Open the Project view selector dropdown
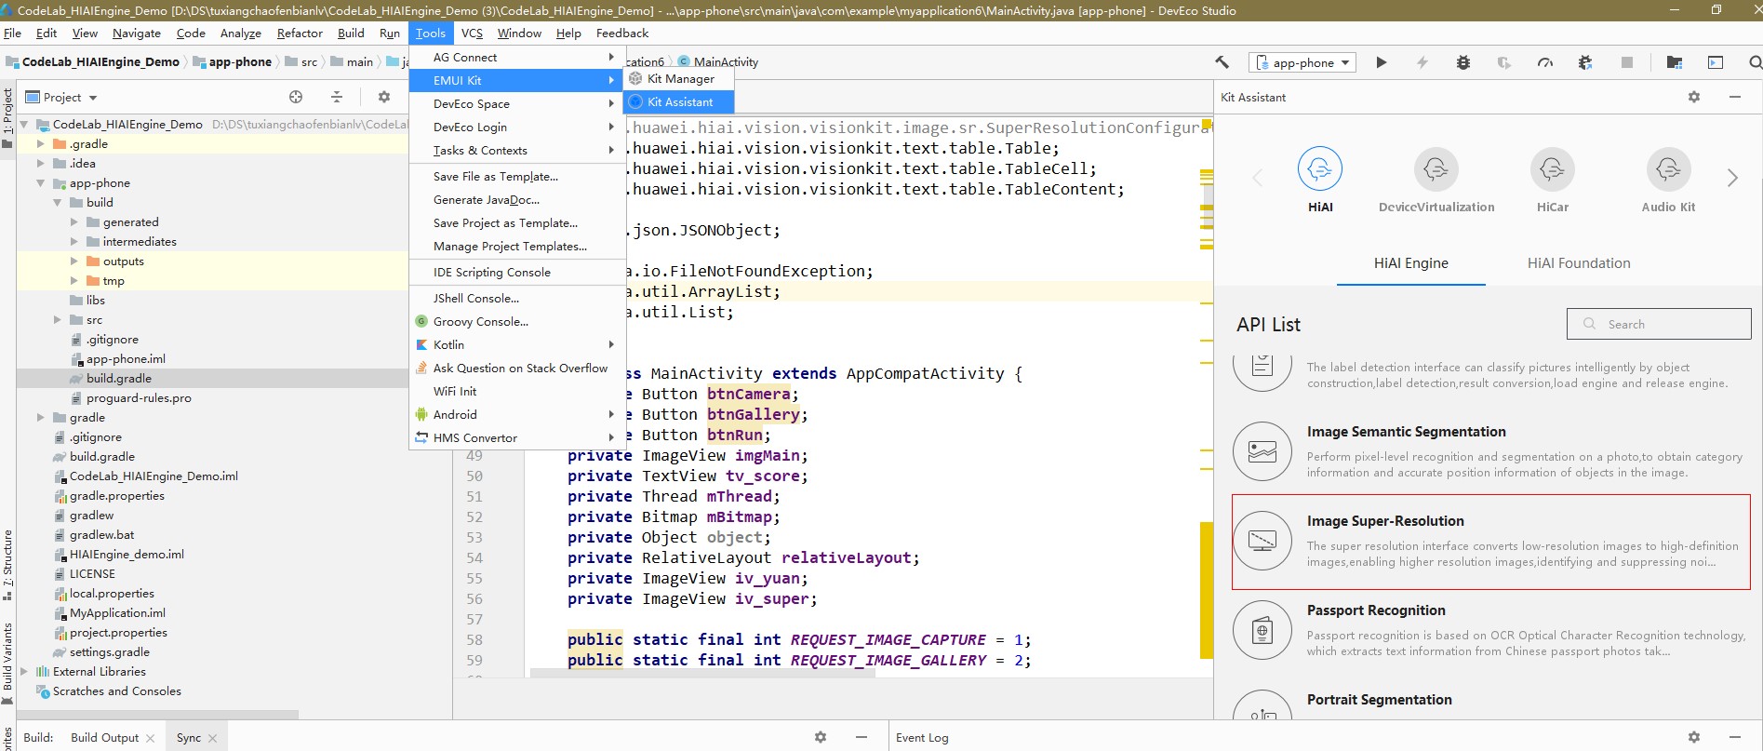Viewport: 1763px width, 751px height. (x=61, y=97)
